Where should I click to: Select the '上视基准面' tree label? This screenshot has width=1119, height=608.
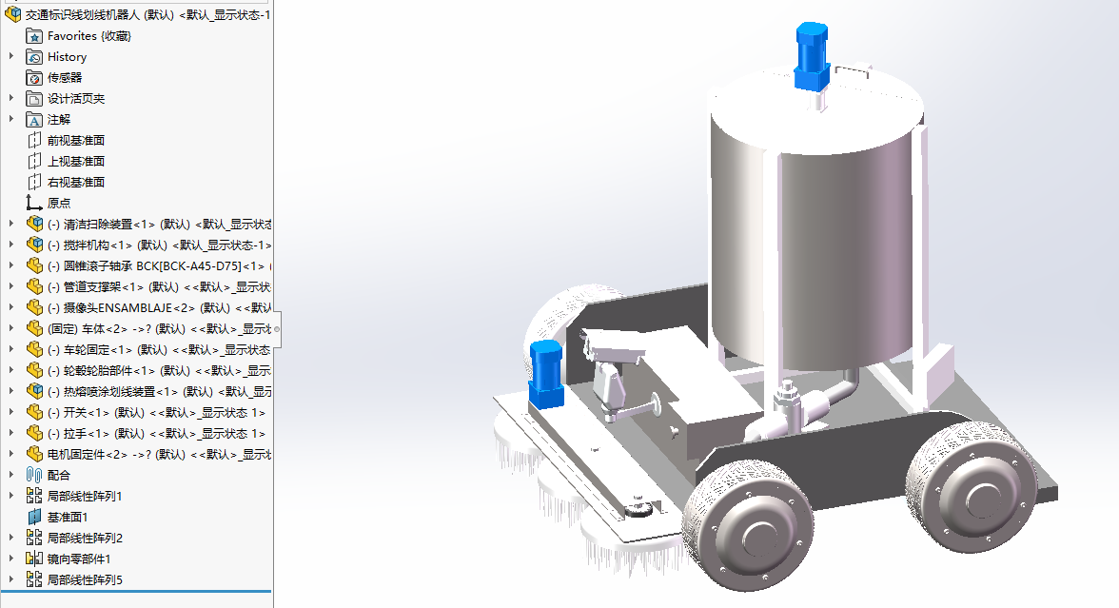[x=76, y=162]
